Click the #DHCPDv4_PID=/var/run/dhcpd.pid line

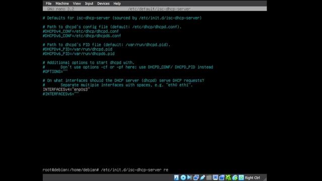click(77, 49)
